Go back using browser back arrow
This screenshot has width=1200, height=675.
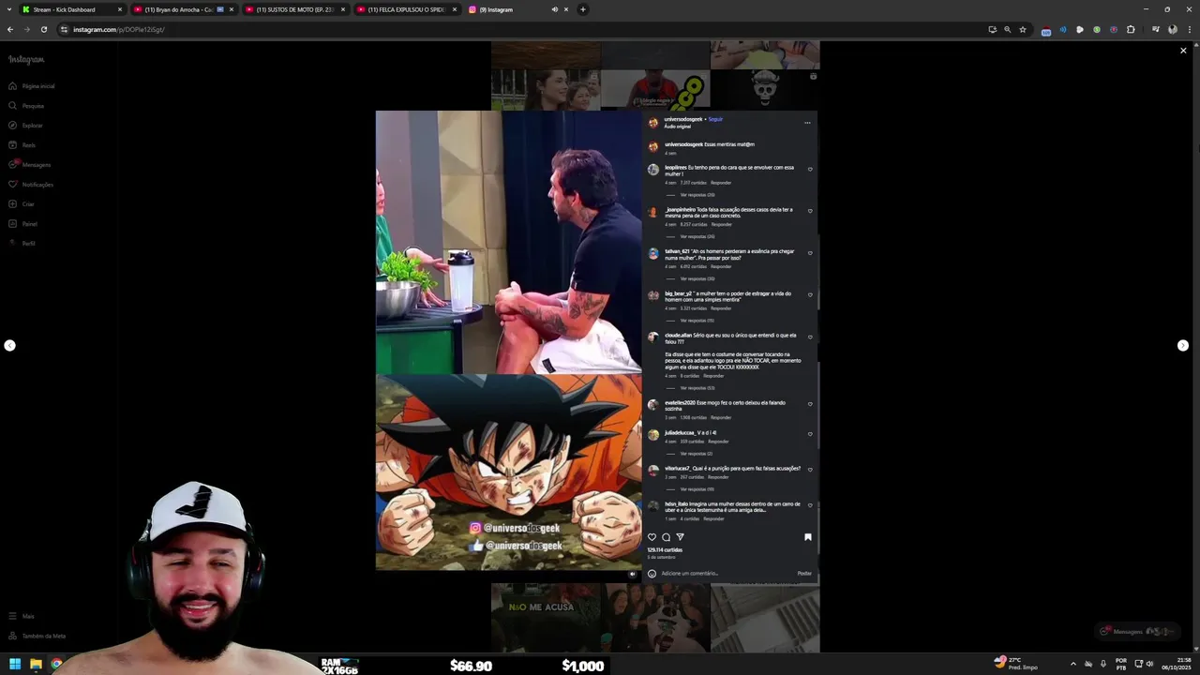coord(10,29)
